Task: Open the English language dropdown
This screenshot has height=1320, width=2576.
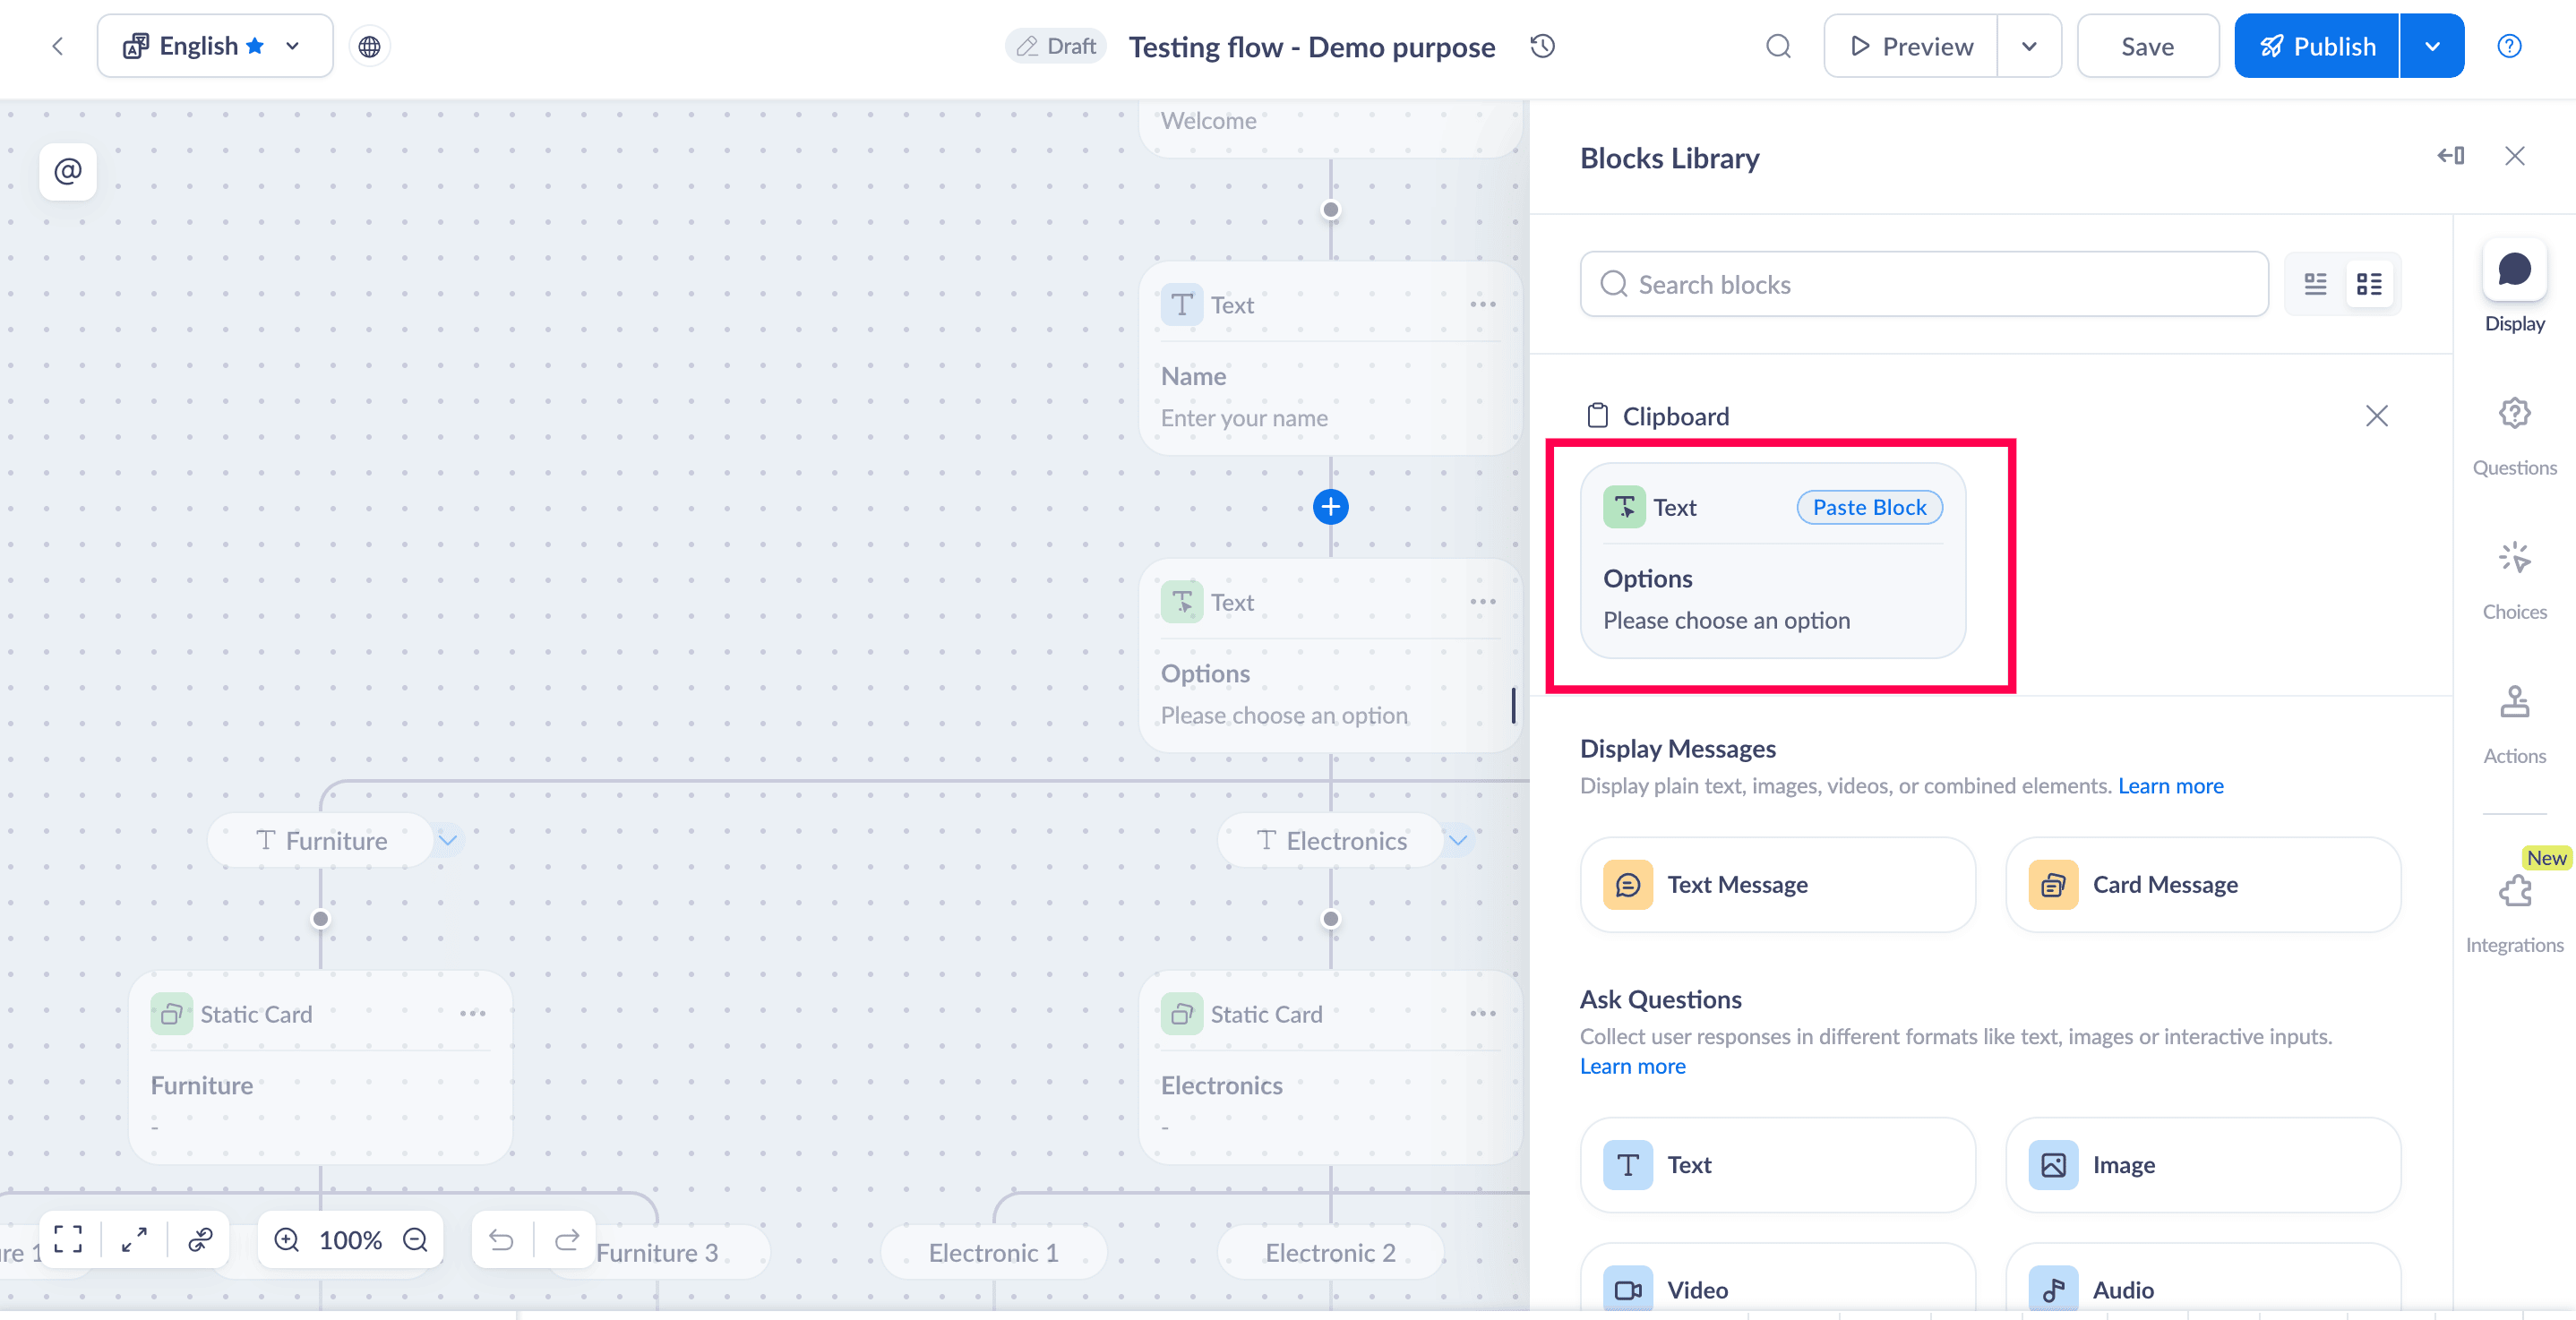Action: [214, 46]
